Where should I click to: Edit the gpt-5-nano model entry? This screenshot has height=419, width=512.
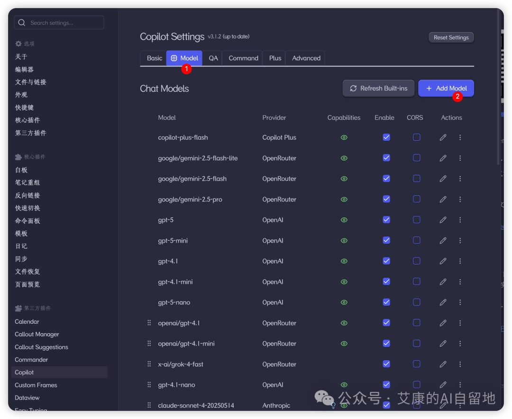tap(443, 302)
